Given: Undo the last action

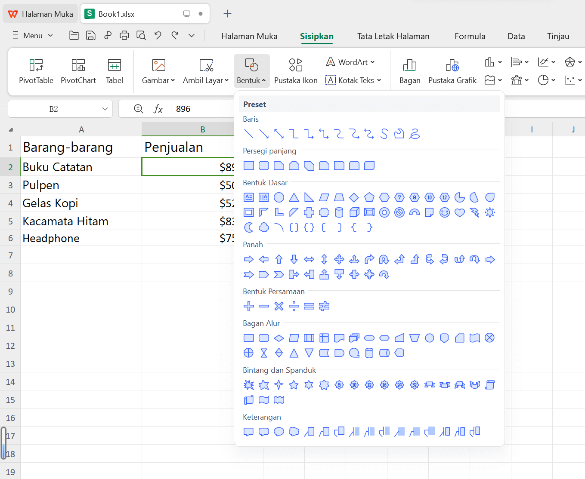Looking at the screenshot, I should click(x=158, y=35).
